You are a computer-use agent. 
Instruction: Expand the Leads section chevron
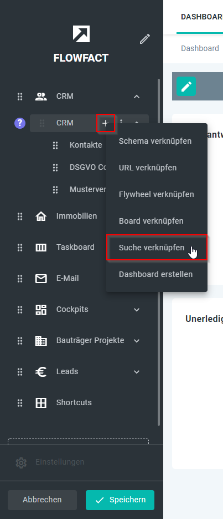tap(137, 372)
